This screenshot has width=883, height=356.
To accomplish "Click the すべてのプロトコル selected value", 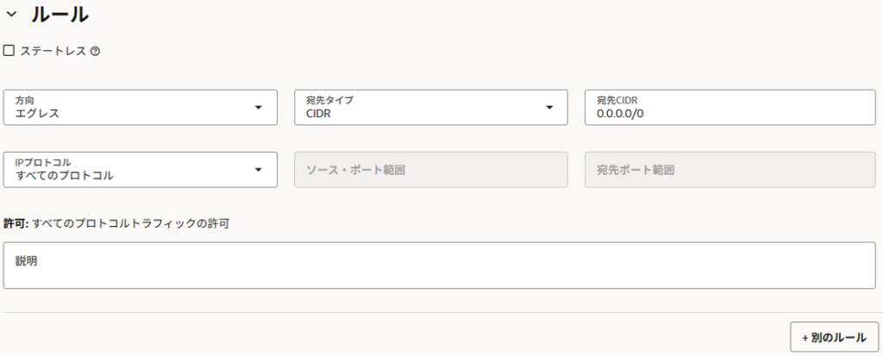I will point(65,175).
